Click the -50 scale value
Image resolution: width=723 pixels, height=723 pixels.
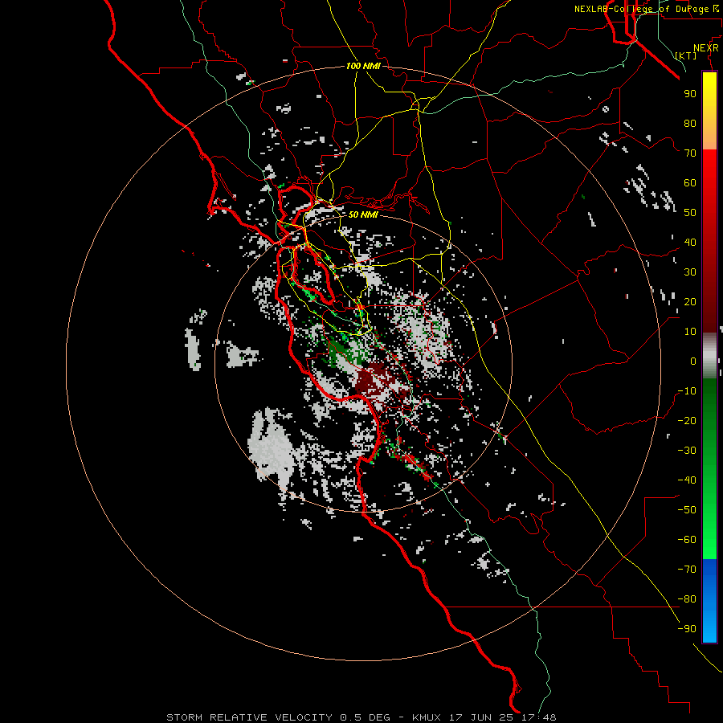[687, 510]
